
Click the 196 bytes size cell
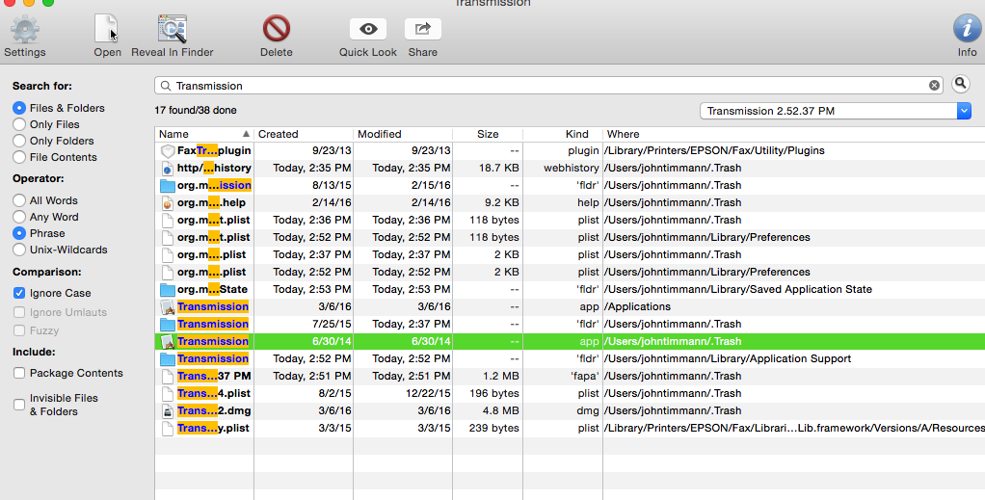coord(494,394)
